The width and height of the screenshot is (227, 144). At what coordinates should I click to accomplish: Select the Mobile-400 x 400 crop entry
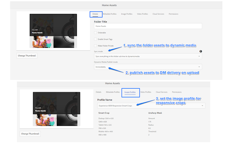(106, 132)
